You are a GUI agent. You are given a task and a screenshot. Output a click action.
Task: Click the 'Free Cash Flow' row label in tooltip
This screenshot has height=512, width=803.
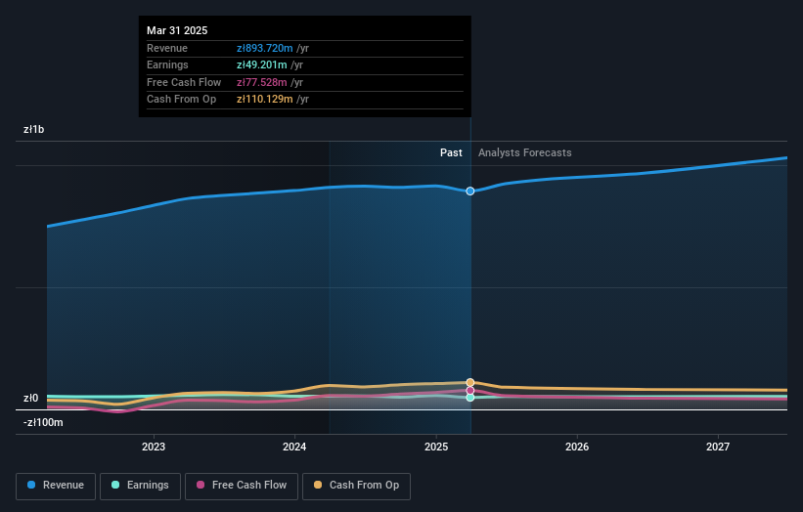coord(184,82)
